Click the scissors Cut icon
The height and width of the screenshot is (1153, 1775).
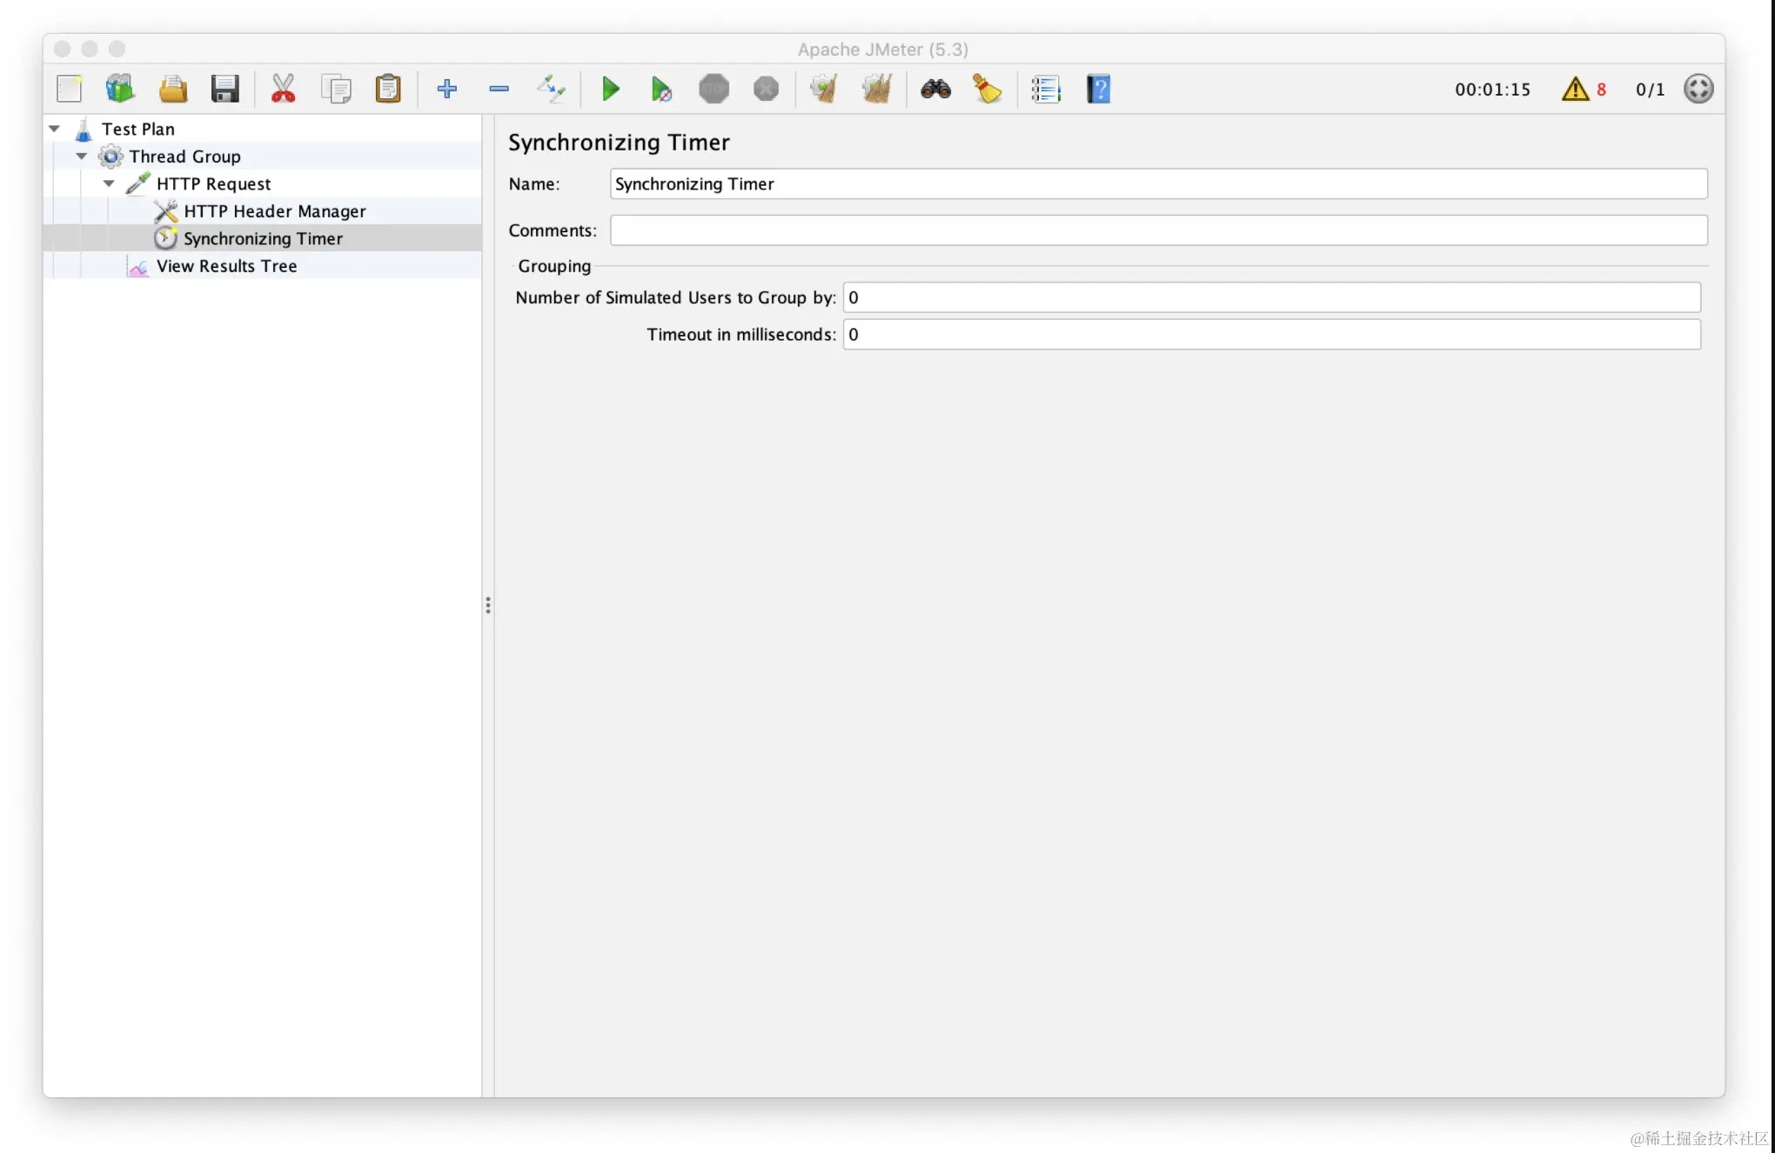[283, 89]
